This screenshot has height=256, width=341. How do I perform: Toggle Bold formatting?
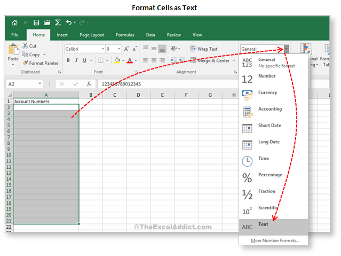(x=68, y=60)
